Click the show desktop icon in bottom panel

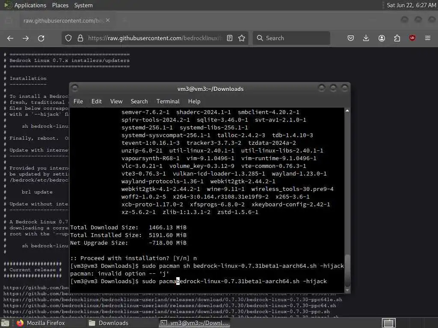(x=5, y=323)
